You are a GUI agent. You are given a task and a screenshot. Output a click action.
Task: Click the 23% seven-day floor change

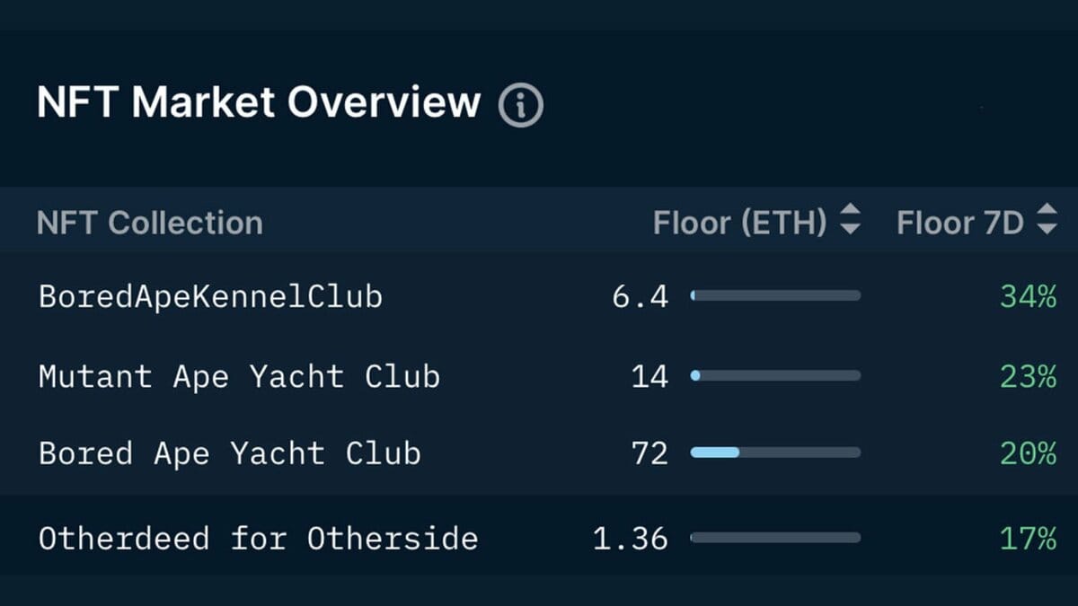tap(1028, 376)
